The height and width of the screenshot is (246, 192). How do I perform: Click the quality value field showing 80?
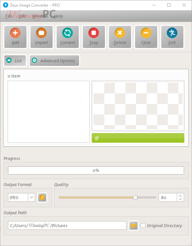[168, 197]
